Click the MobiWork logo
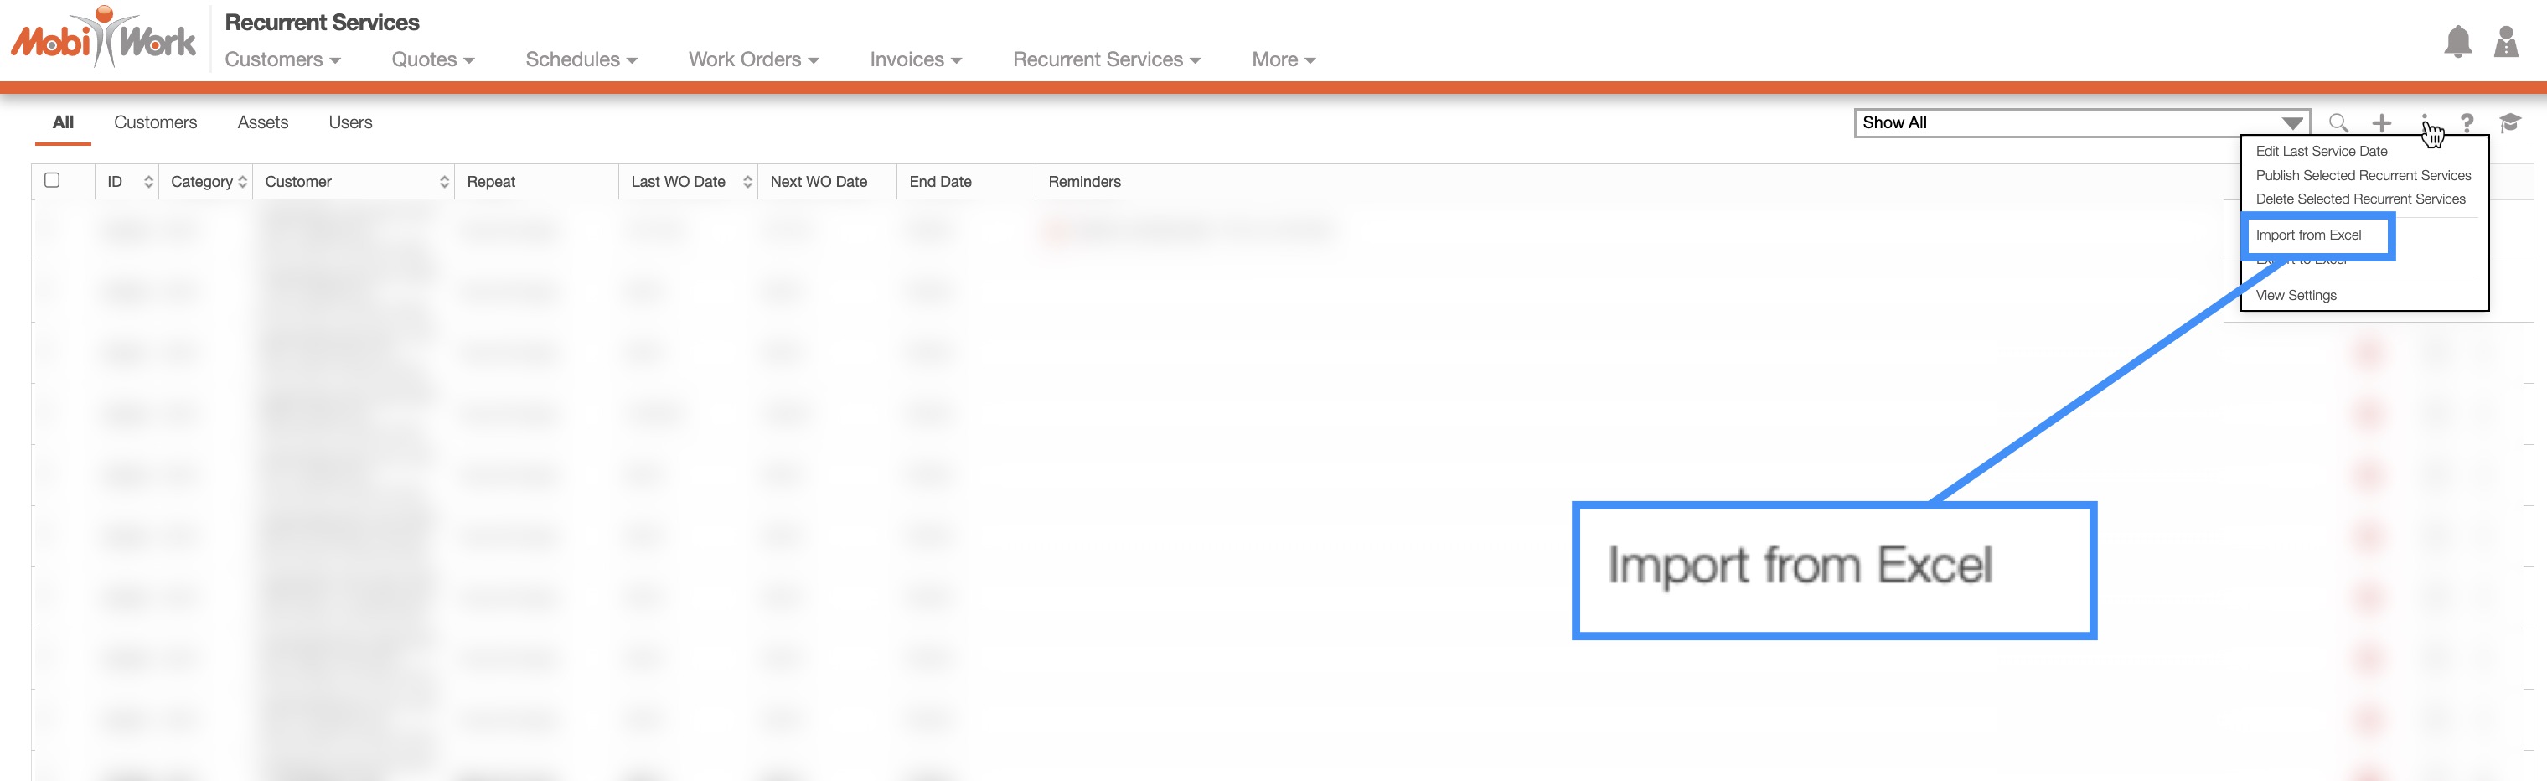Viewport: 2547px width, 781px height. pyautogui.click(x=104, y=39)
